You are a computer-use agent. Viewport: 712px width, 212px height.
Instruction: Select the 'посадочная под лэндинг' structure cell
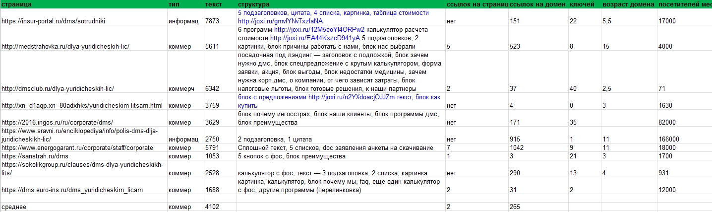pos(341,71)
